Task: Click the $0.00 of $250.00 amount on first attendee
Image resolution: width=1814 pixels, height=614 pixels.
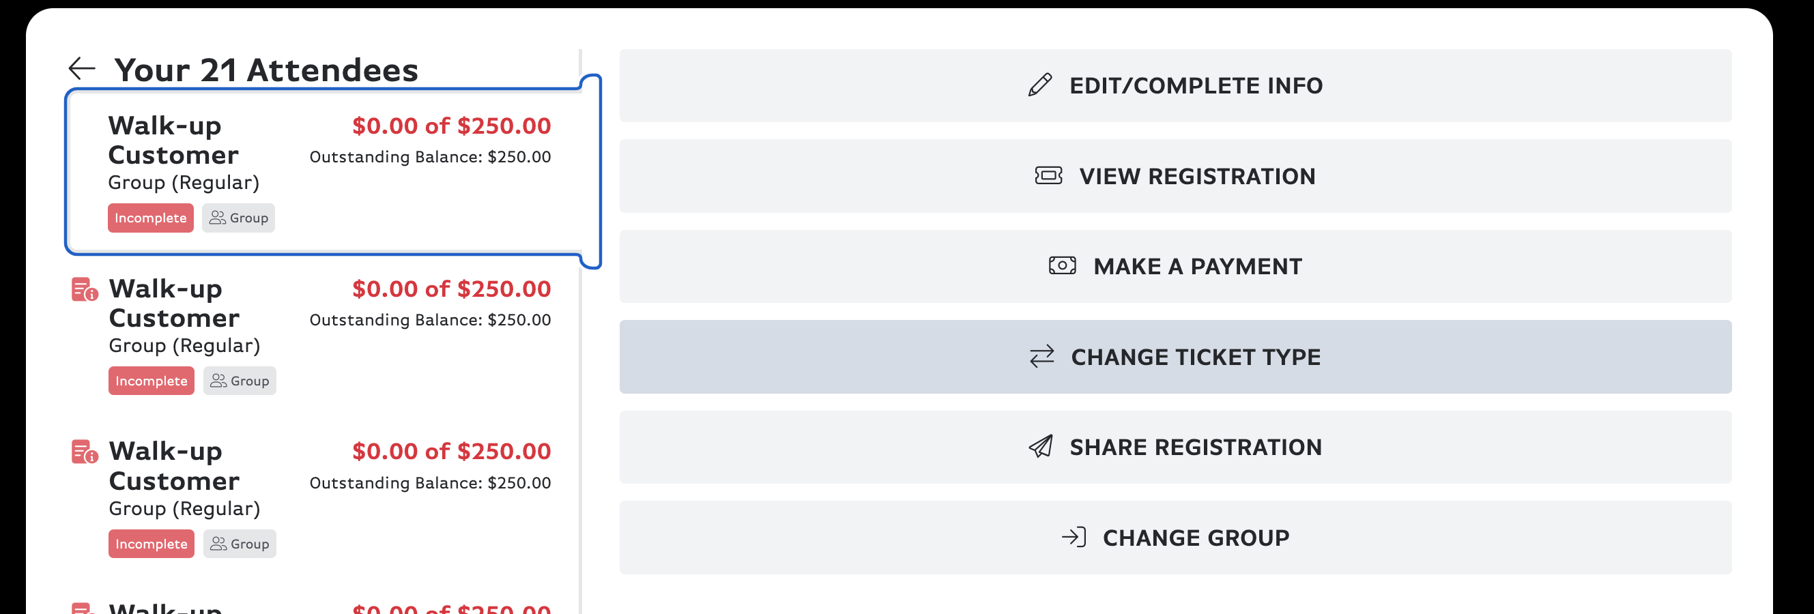Action: [450, 126]
